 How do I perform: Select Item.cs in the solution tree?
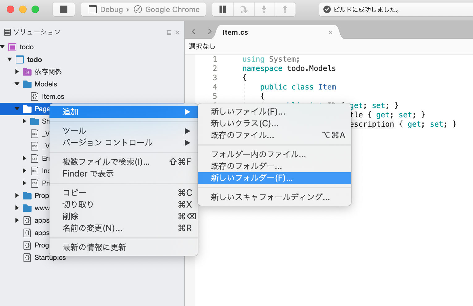[x=53, y=97]
